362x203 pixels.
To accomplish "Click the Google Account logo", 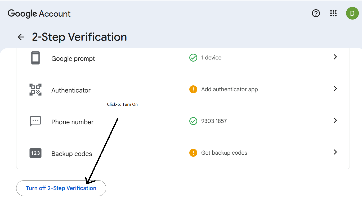I will pos(39,14).
